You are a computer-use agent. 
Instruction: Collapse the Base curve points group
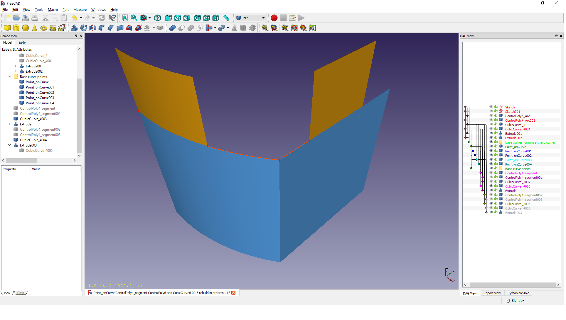coord(10,77)
